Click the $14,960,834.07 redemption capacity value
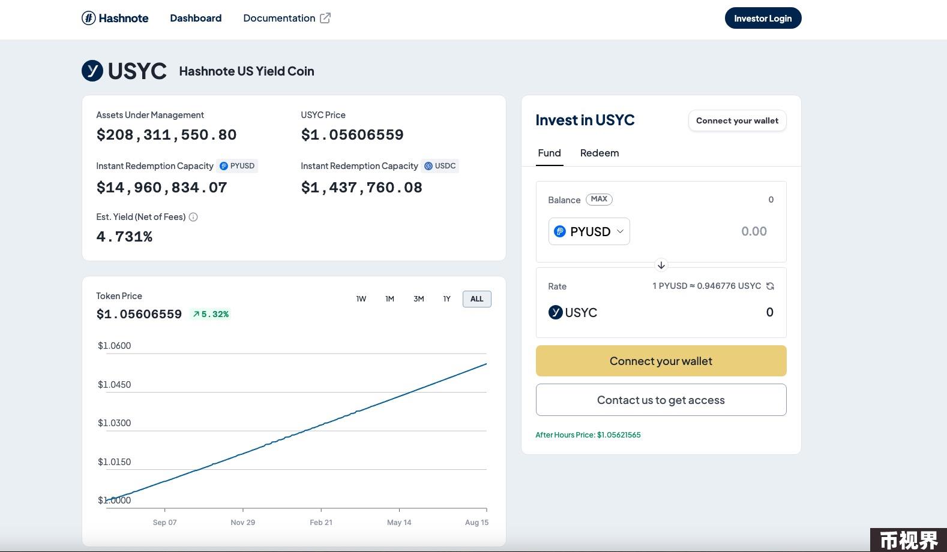Viewport: 947px width, 552px height. (x=161, y=188)
